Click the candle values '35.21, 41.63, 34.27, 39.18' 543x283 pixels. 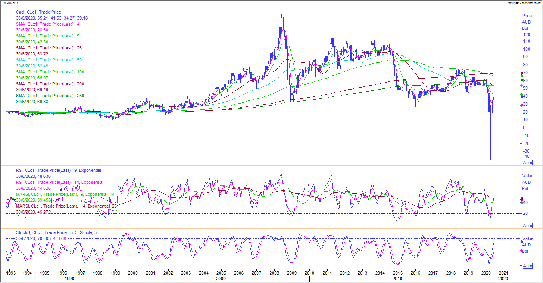(63, 18)
